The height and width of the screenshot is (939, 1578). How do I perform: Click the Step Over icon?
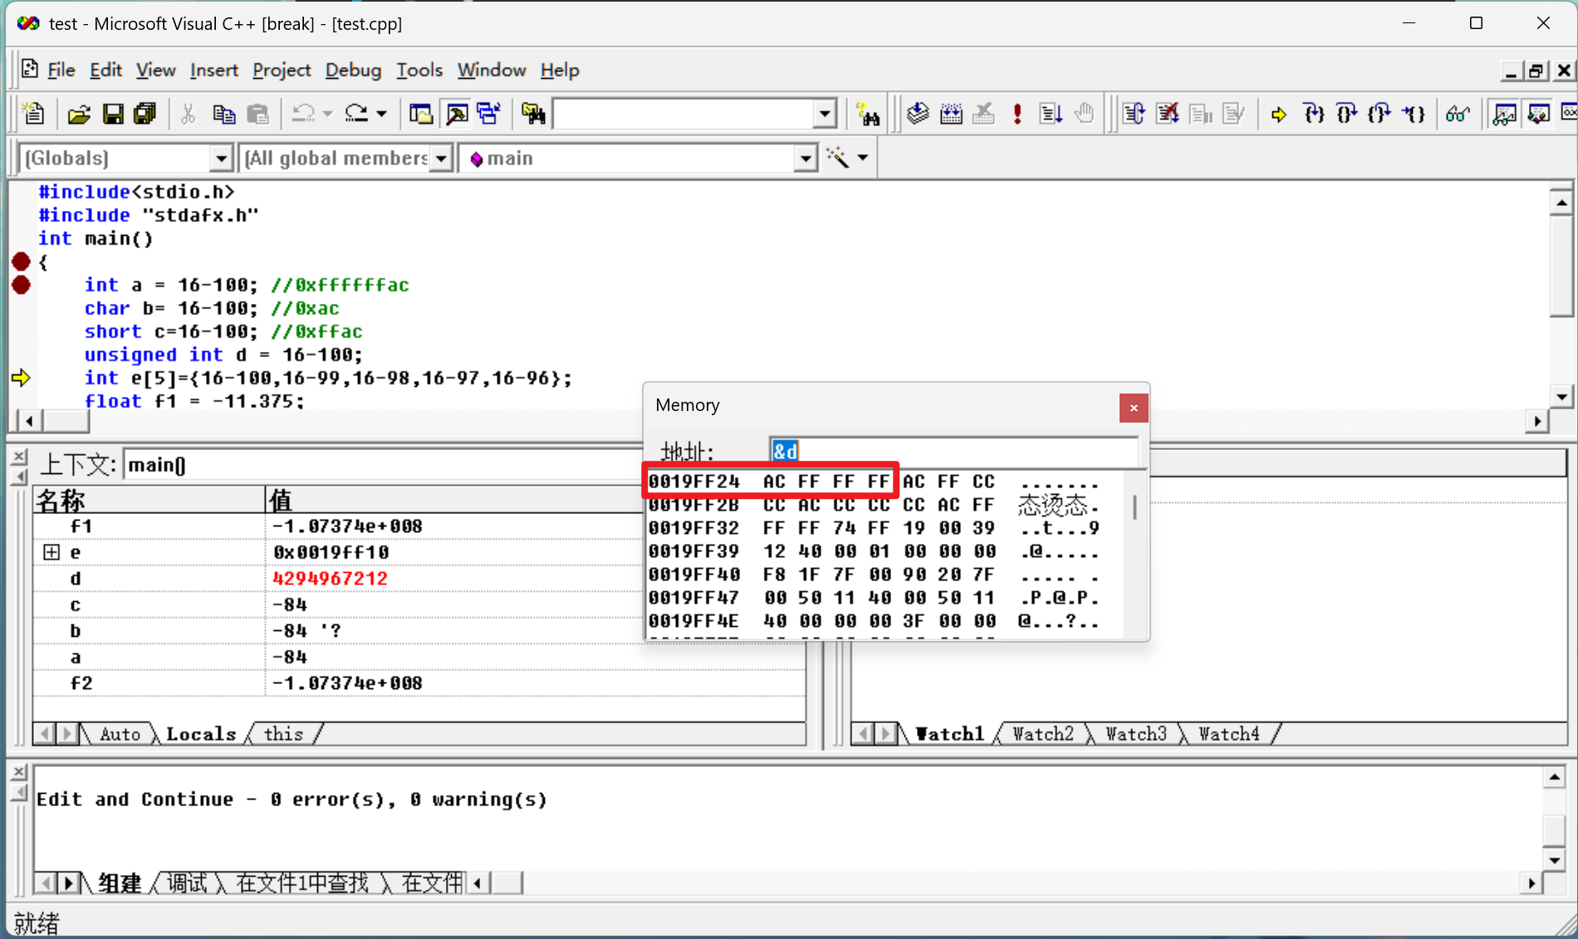pos(1346,114)
